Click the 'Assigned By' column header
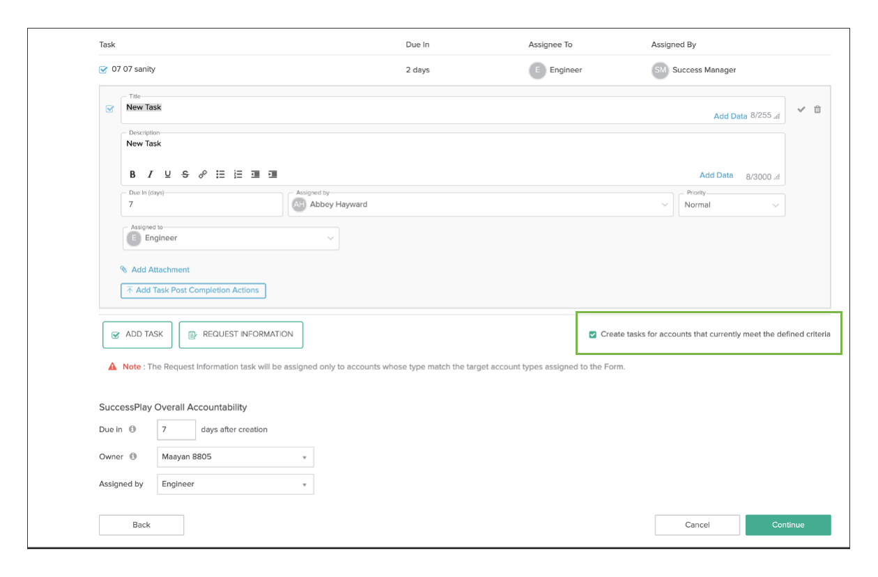Viewport: 878px width, 577px height. coord(674,45)
